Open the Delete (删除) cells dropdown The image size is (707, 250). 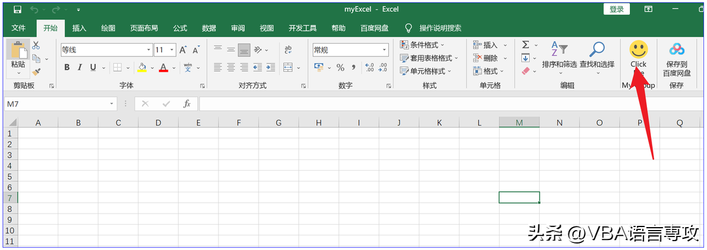[x=491, y=58]
